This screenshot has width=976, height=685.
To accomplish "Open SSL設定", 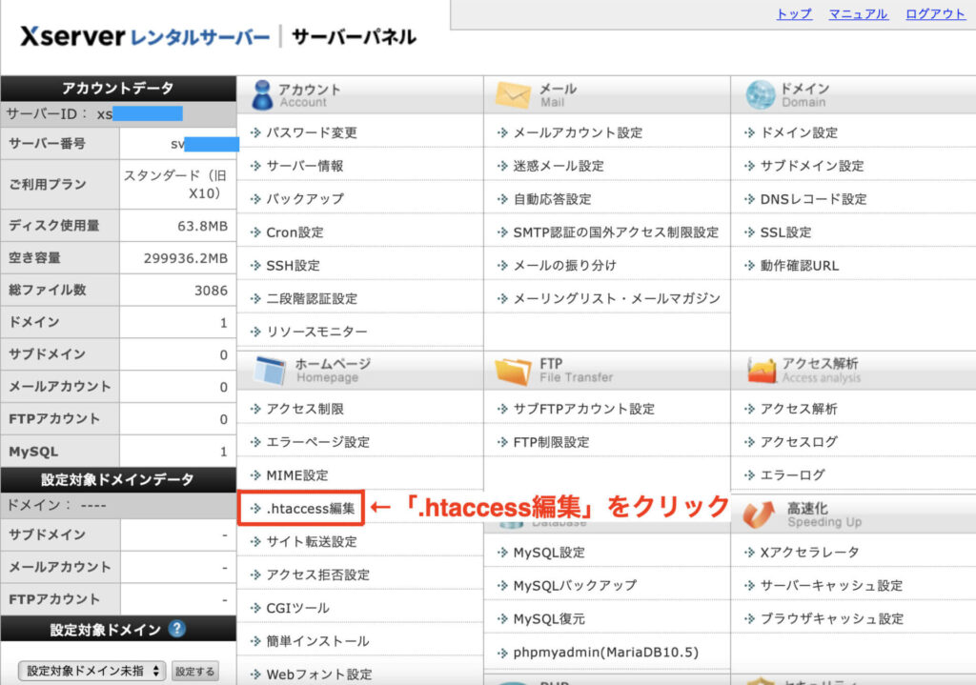I will [x=785, y=232].
